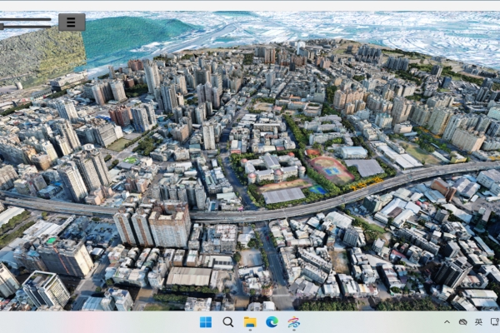Switch the 英 input method indicator
This screenshot has width=500, height=333.
click(x=478, y=322)
